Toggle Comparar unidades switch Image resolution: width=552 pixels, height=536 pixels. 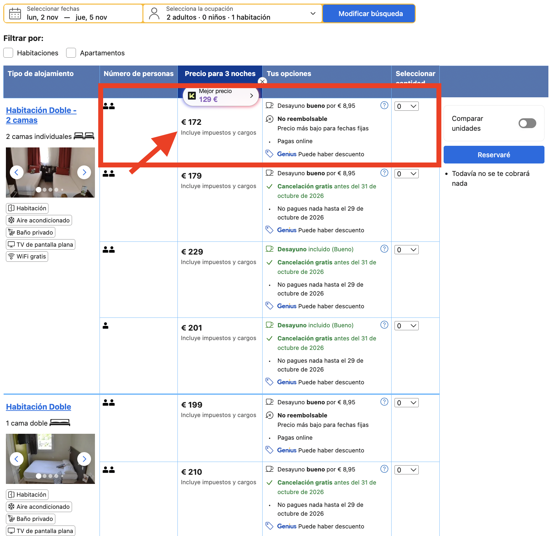[527, 123]
